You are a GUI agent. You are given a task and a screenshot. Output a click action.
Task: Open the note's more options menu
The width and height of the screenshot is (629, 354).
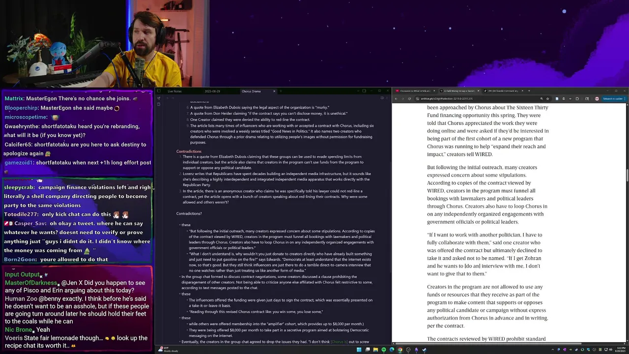387,98
